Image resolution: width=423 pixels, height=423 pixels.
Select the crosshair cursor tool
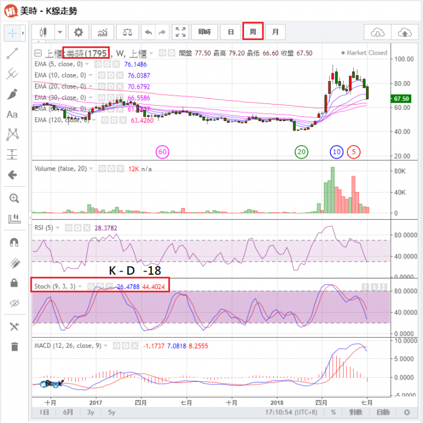[12, 33]
